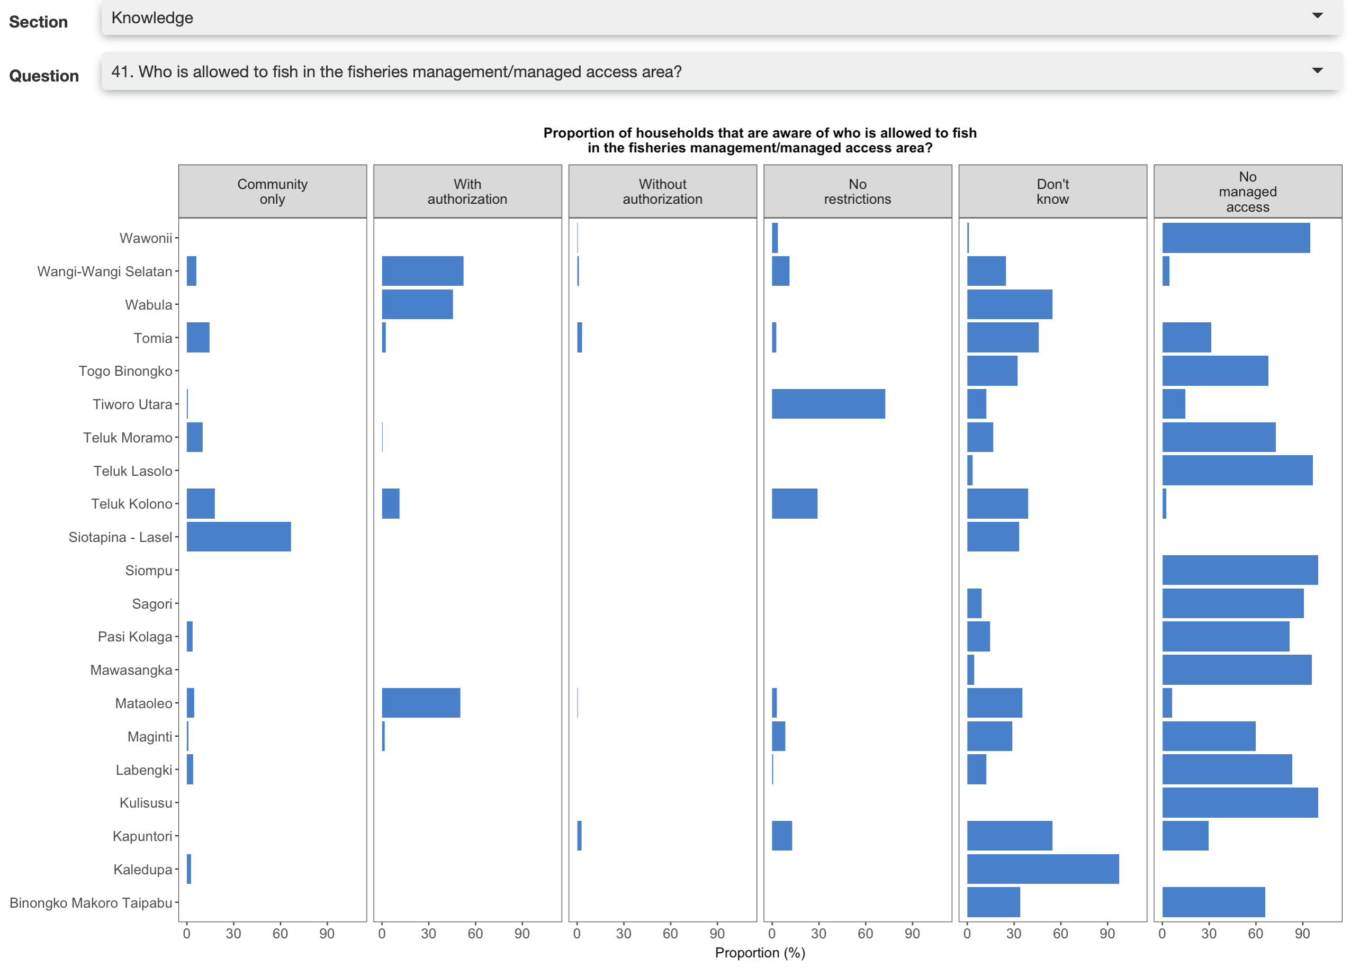The width and height of the screenshot is (1369, 977).
Task: Select the Wawonii row label
Action: pyautogui.click(x=147, y=238)
